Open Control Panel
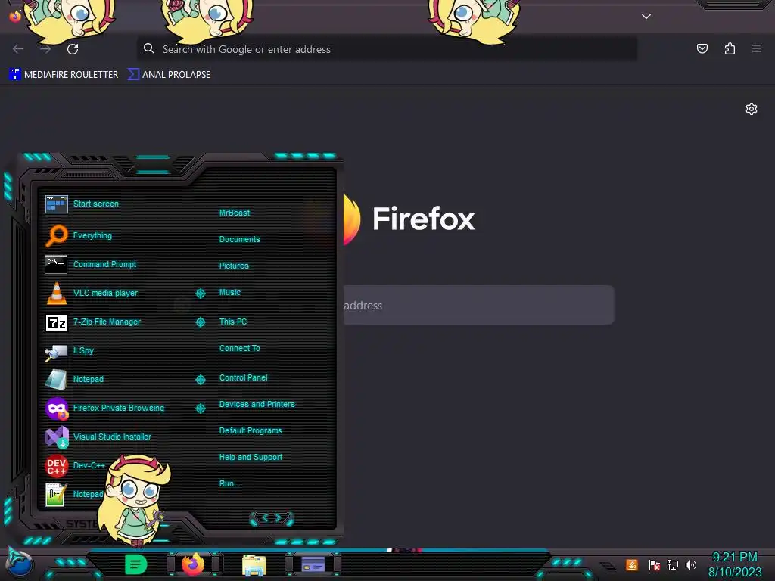The width and height of the screenshot is (775, 581). pos(243,377)
